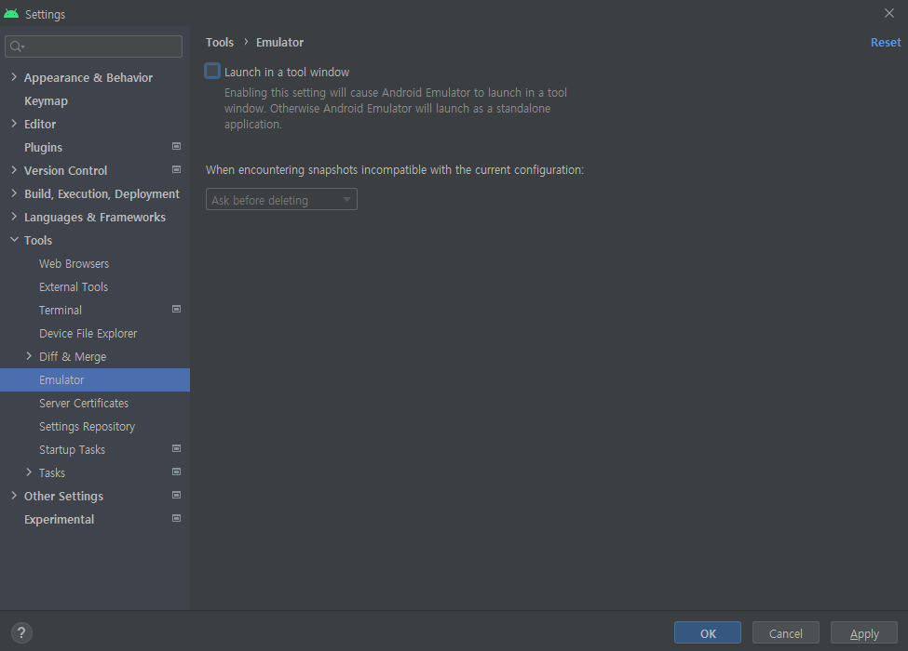Click the OK button

pos(708,633)
